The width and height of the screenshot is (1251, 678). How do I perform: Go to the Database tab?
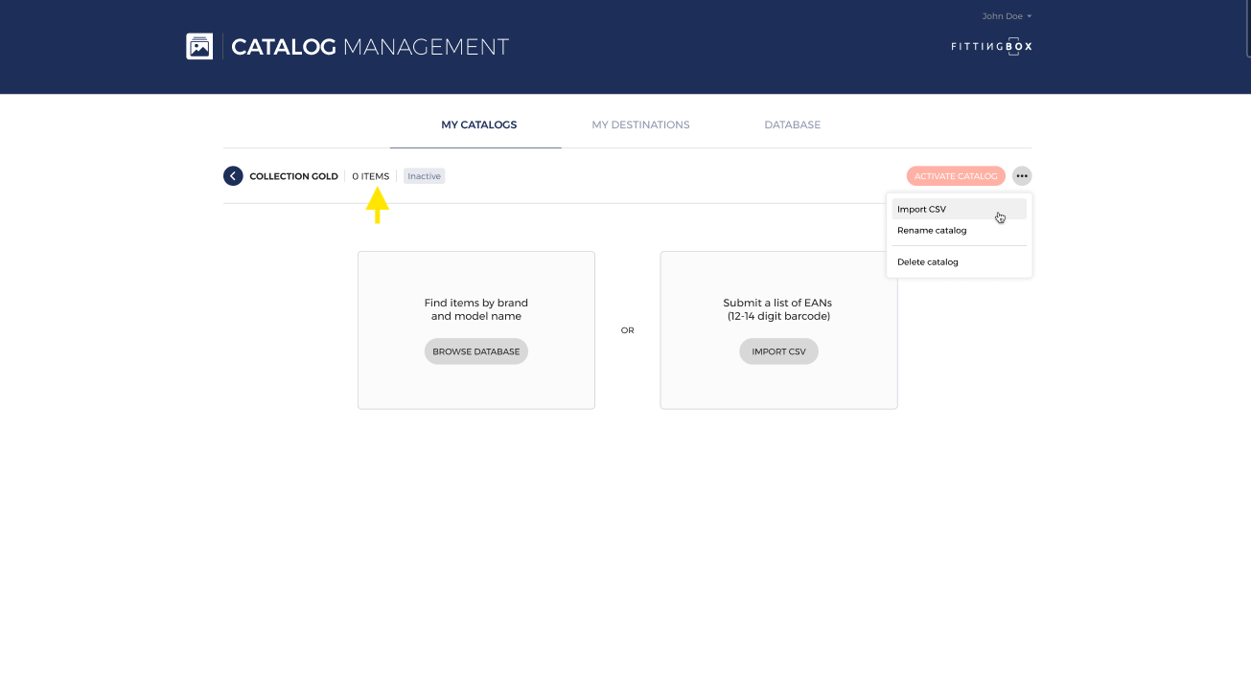point(792,124)
